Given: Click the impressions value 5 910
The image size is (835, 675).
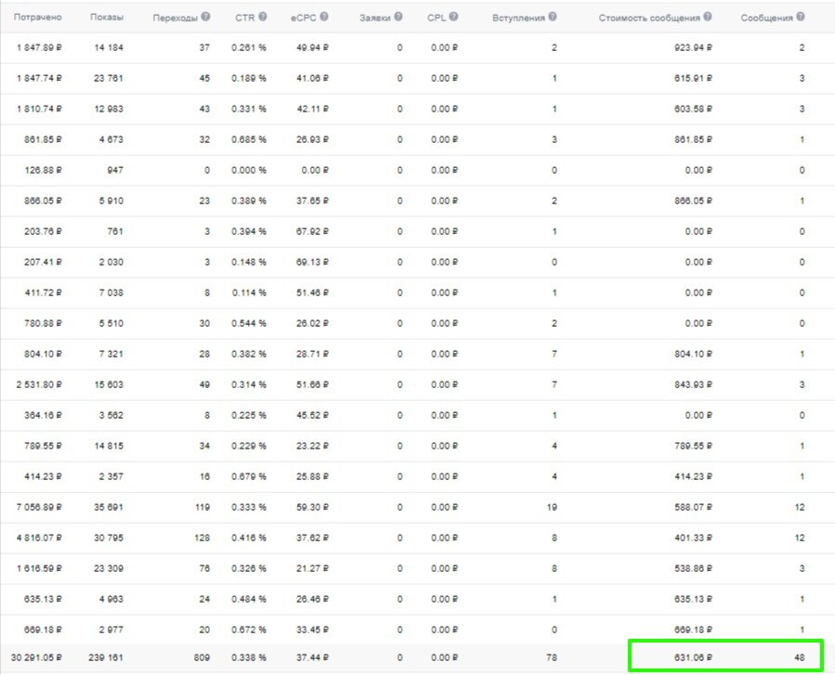Looking at the screenshot, I should click(x=111, y=201).
